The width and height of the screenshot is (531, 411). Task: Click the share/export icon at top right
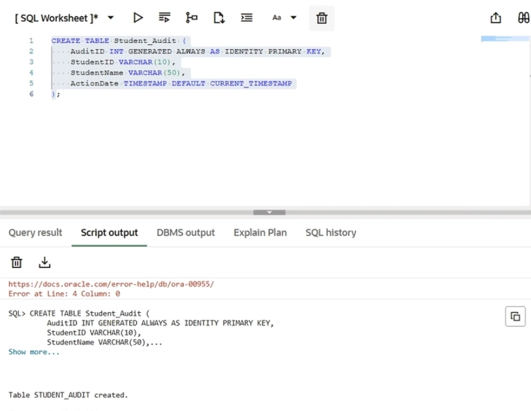pyautogui.click(x=495, y=18)
